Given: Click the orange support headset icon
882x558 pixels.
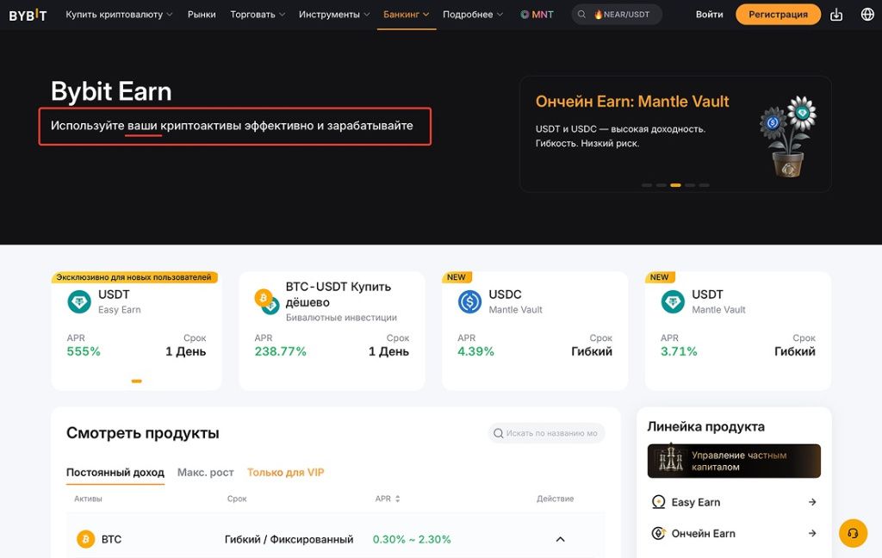Looking at the screenshot, I should coord(853,534).
